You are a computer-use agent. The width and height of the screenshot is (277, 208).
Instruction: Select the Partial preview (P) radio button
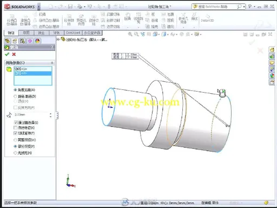tap(15, 146)
